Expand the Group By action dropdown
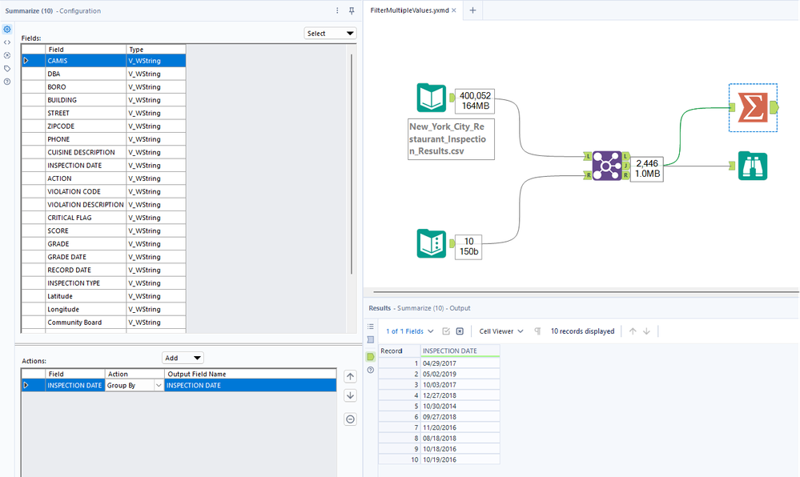The height and width of the screenshot is (477, 800). pyautogui.click(x=158, y=386)
